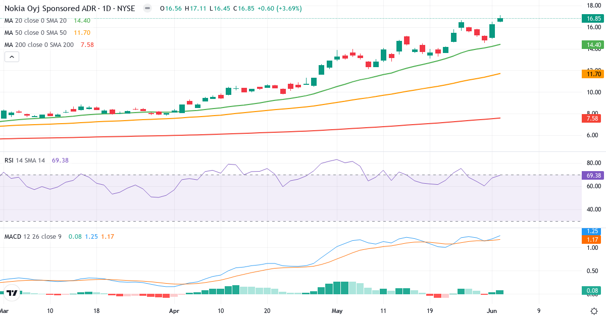
Task: Click the May label on time axis
Action: pyautogui.click(x=336, y=311)
